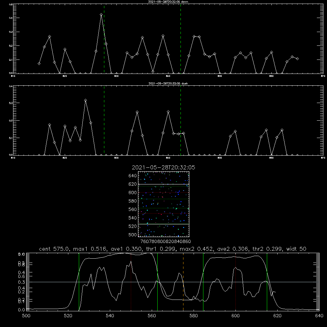Click the left green dashed line in the dawn plot
This screenshot has width=327, height=327.
click(x=104, y=39)
